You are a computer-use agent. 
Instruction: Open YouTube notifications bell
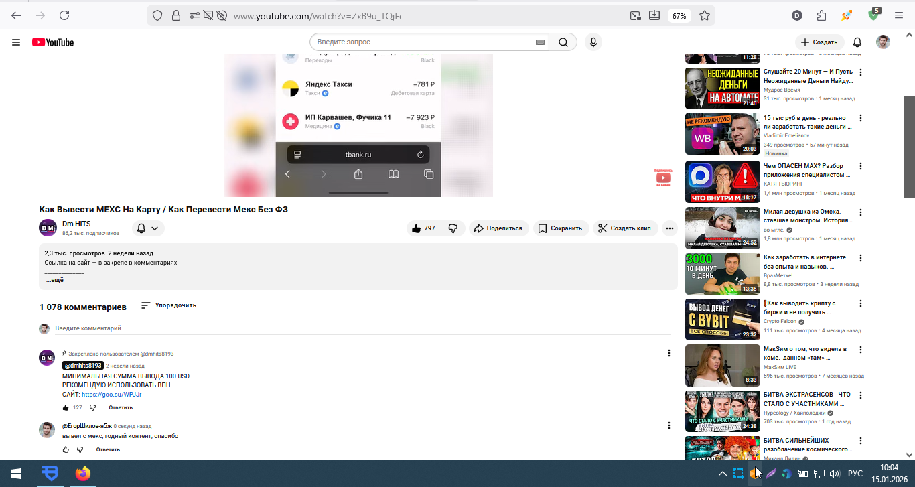[x=857, y=42]
